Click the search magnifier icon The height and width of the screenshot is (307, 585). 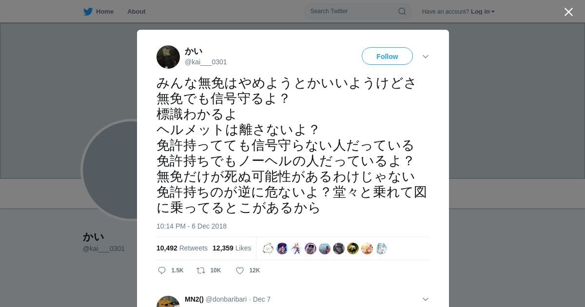click(402, 11)
